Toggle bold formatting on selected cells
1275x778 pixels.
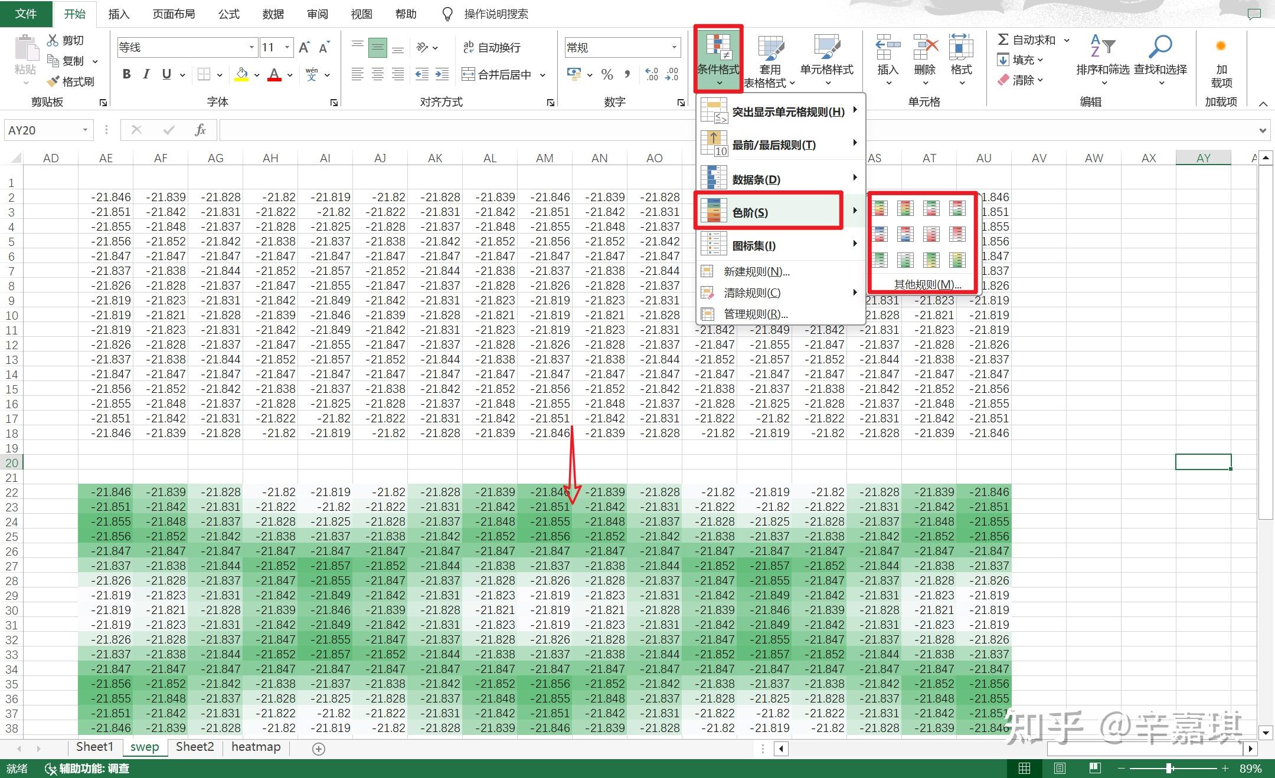click(x=126, y=74)
